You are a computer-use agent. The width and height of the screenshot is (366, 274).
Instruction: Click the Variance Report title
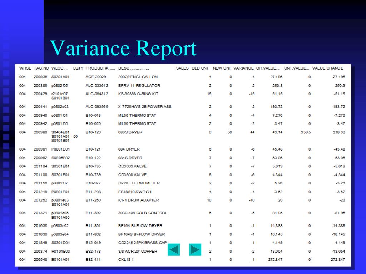(x=123, y=48)
